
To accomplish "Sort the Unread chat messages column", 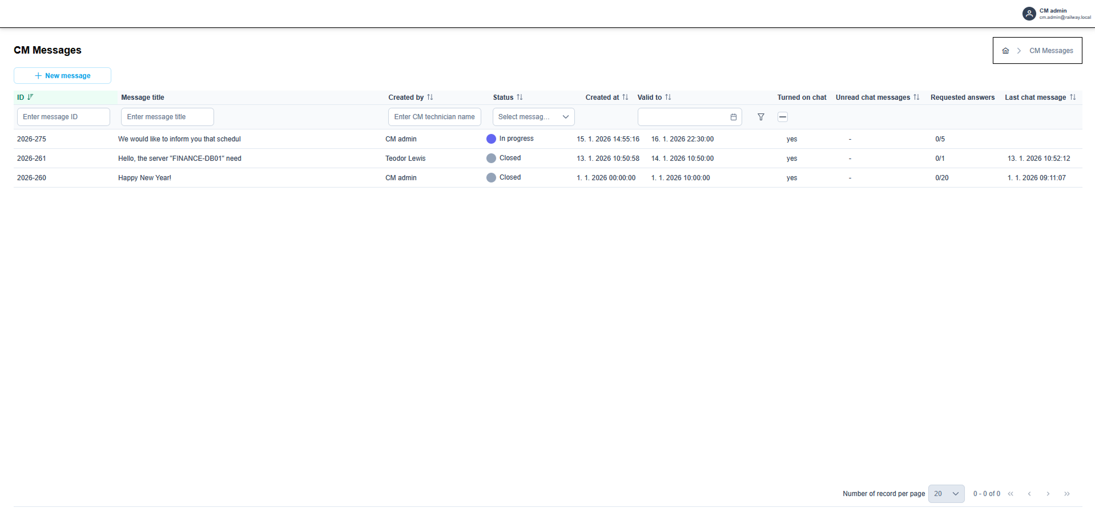I will [916, 97].
